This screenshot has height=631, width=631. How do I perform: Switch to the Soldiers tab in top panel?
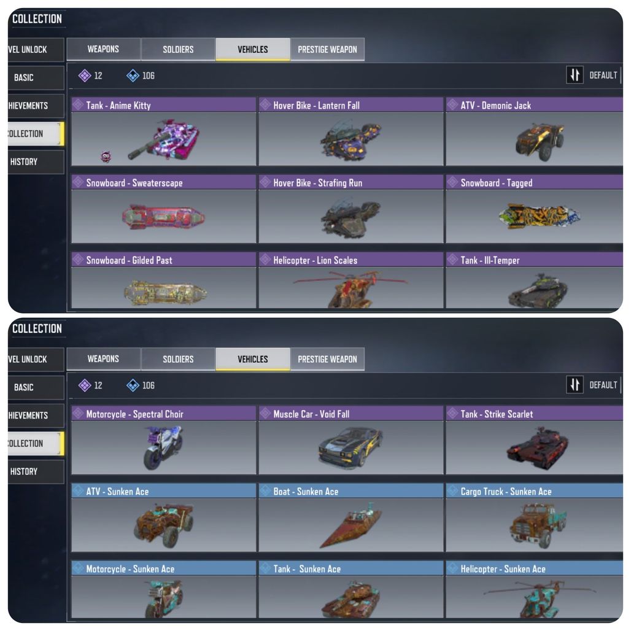[x=178, y=49]
